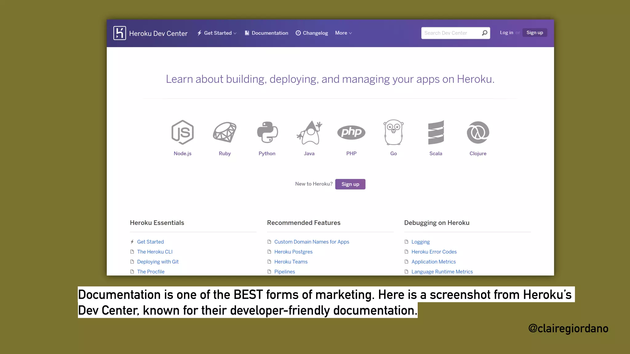Choose the Scala logo icon
630x354 pixels.
[x=436, y=132]
